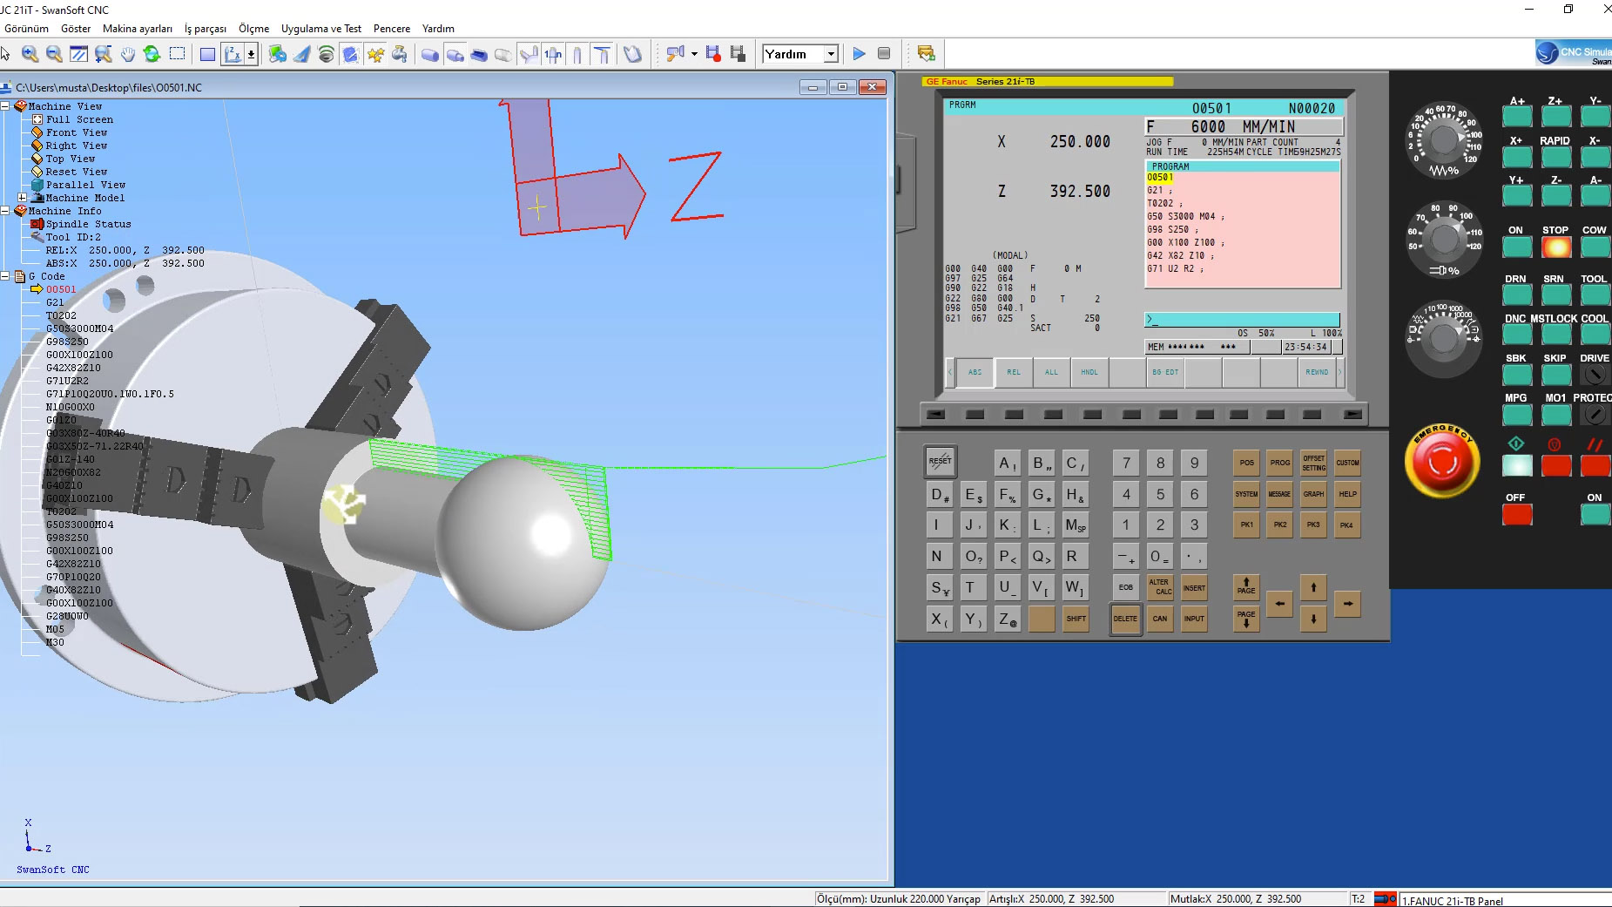1612x907 pixels.
Task: Turn the PROTECT key switch
Action: [x=1595, y=415]
